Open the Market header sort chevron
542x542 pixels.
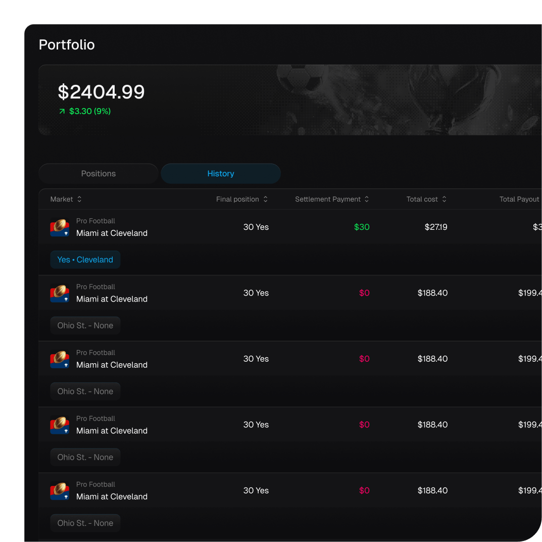(x=80, y=199)
